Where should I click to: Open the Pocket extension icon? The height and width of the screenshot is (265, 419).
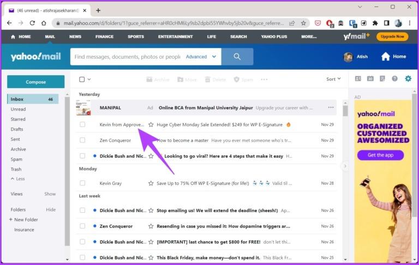[318, 23]
